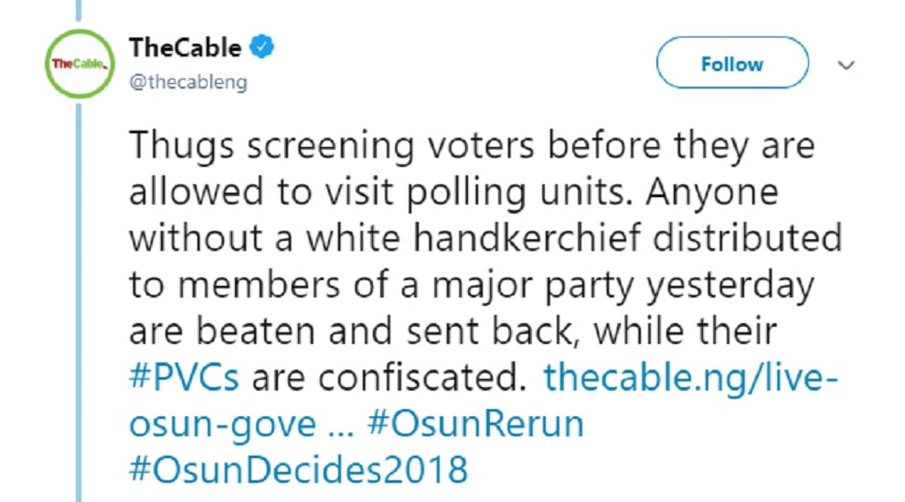Visit the @thecableng handle
905x502 pixels.
click(187, 81)
